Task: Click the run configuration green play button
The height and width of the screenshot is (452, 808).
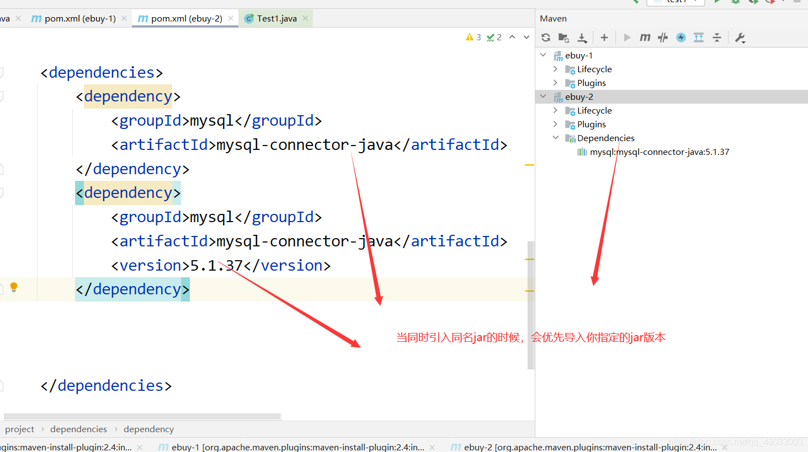Action: click(717, 2)
